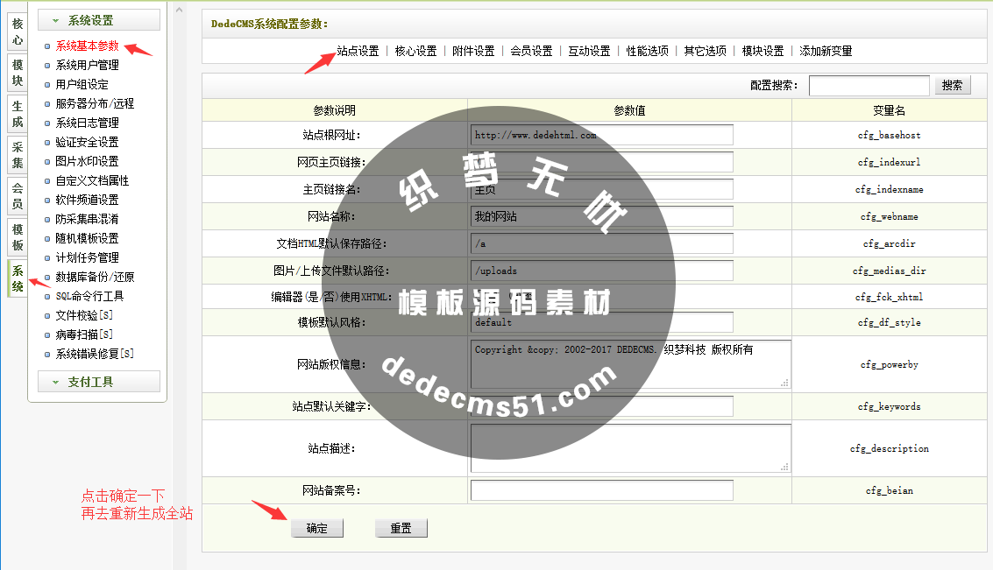Click the 网站备案号 input field
This screenshot has height=570, width=993.
pos(601,490)
